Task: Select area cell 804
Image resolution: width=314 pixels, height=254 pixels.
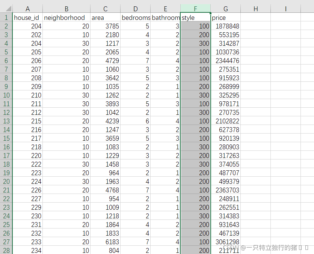Action: point(105,250)
